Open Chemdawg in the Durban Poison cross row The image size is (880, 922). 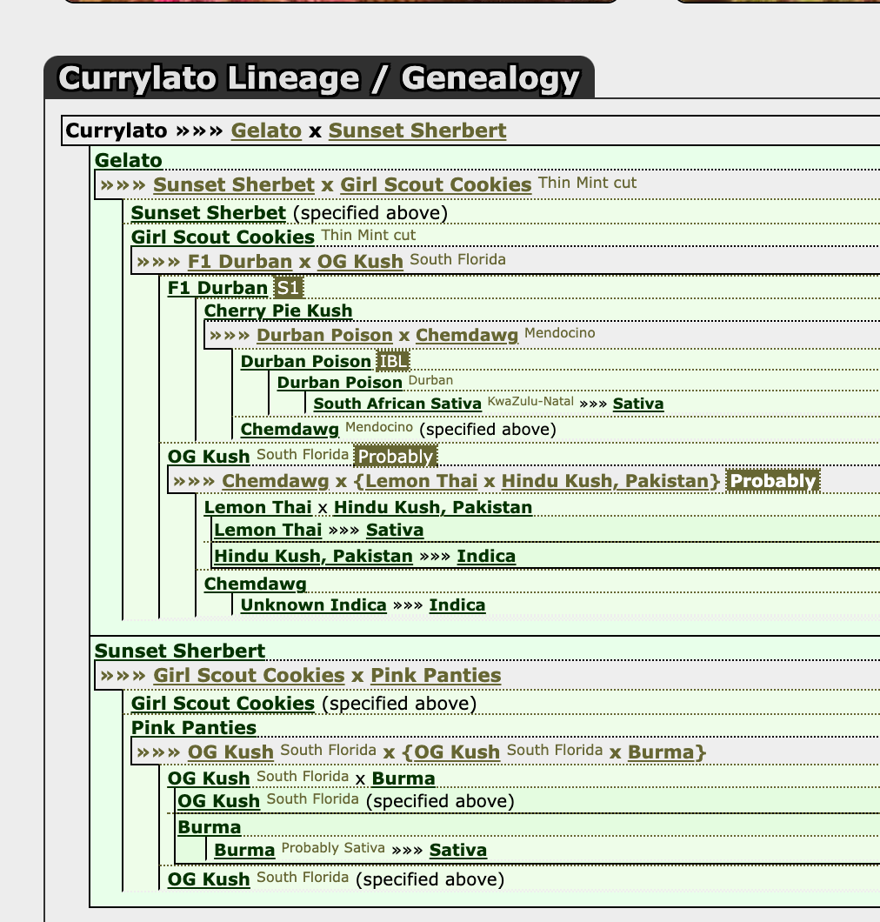coord(467,335)
